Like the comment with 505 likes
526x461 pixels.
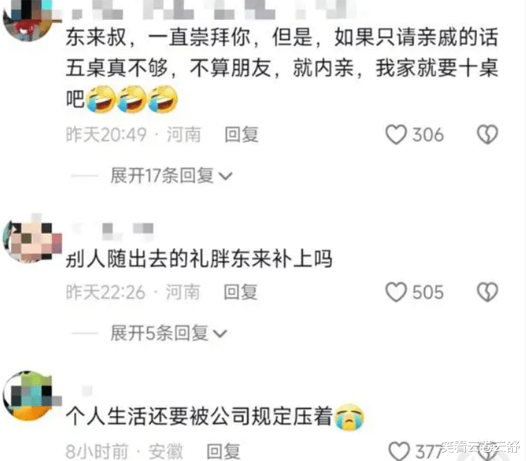coord(396,292)
